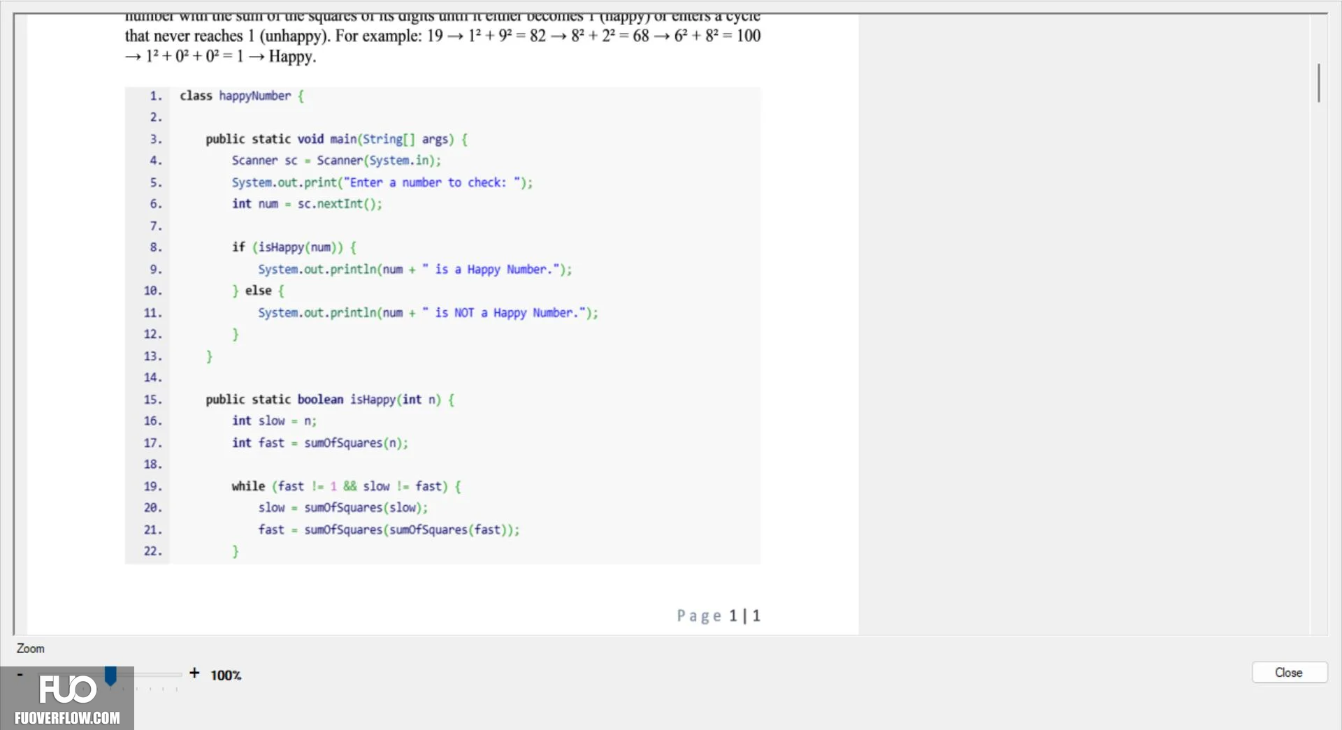The height and width of the screenshot is (730, 1342).
Task: Click line number "14." in the gutter
Action: 153,378
